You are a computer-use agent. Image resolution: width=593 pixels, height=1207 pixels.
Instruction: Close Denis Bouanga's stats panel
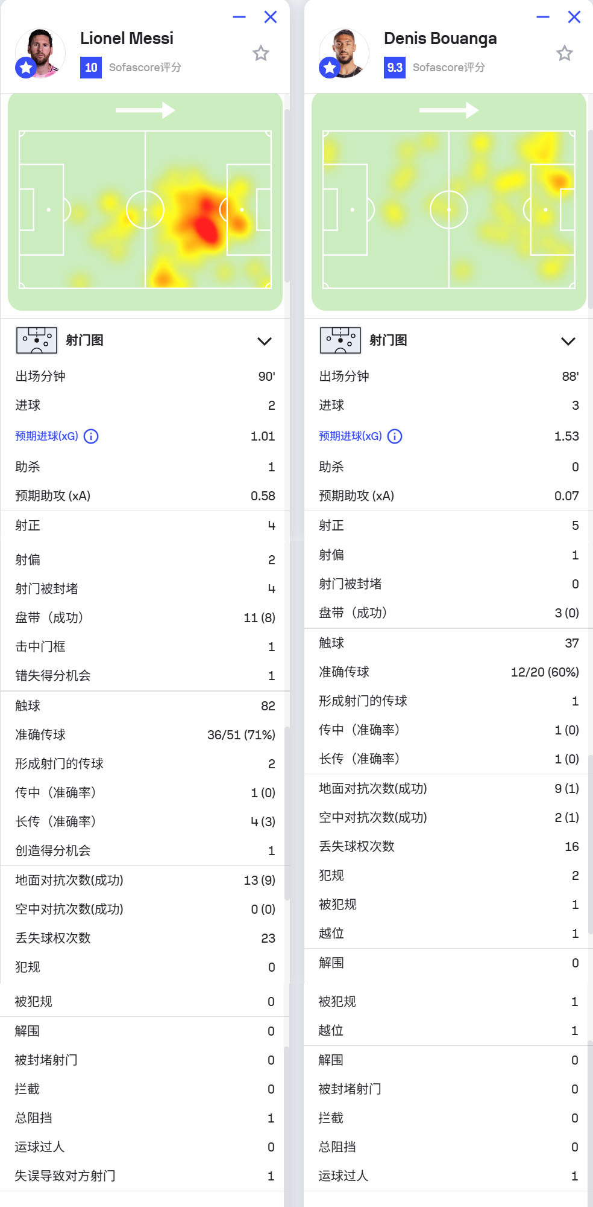point(574,17)
